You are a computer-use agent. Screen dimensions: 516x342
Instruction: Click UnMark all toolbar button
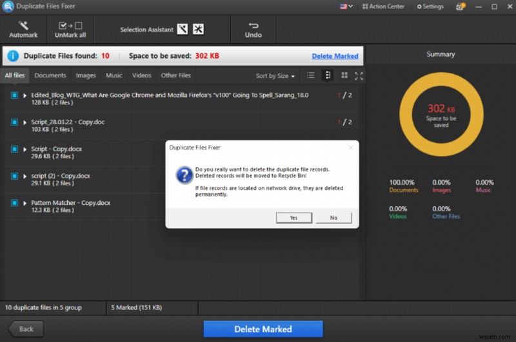(70, 30)
